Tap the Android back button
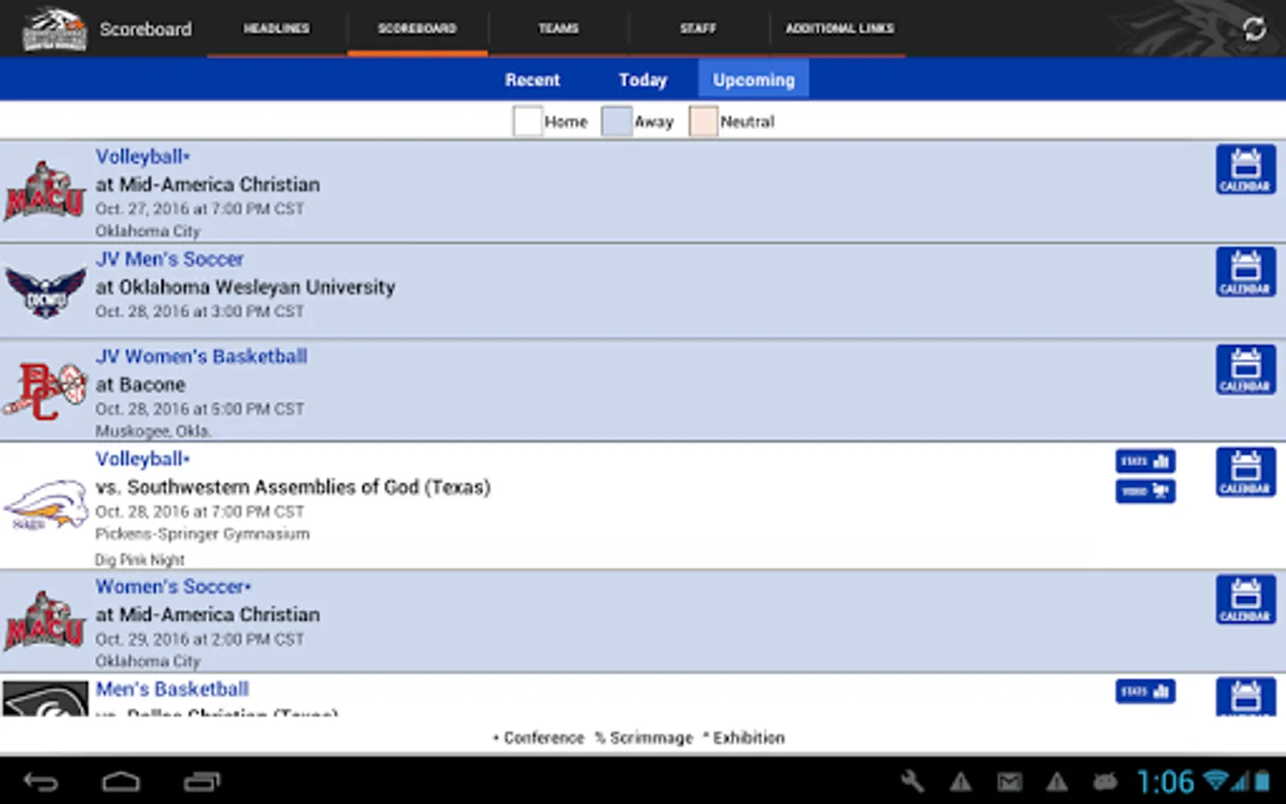The image size is (1286, 804). [40, 783]
